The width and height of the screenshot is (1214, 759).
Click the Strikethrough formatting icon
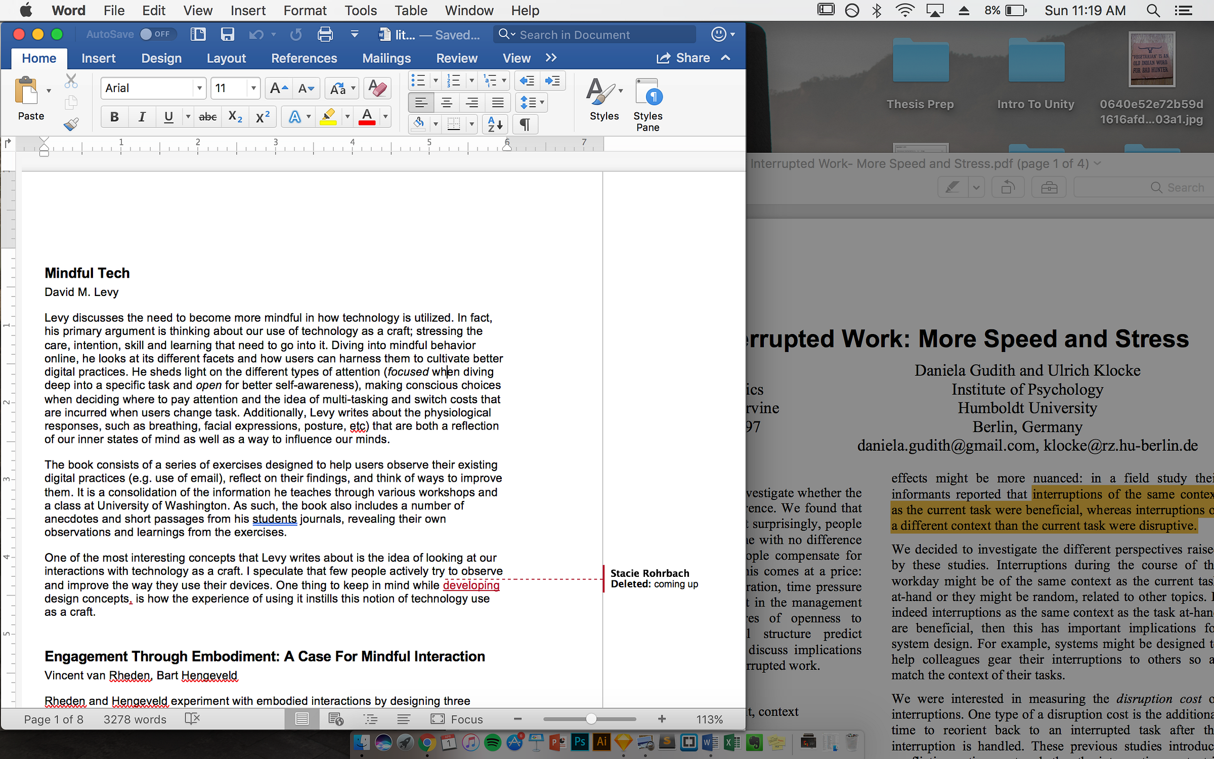click(x=207, y=117)
